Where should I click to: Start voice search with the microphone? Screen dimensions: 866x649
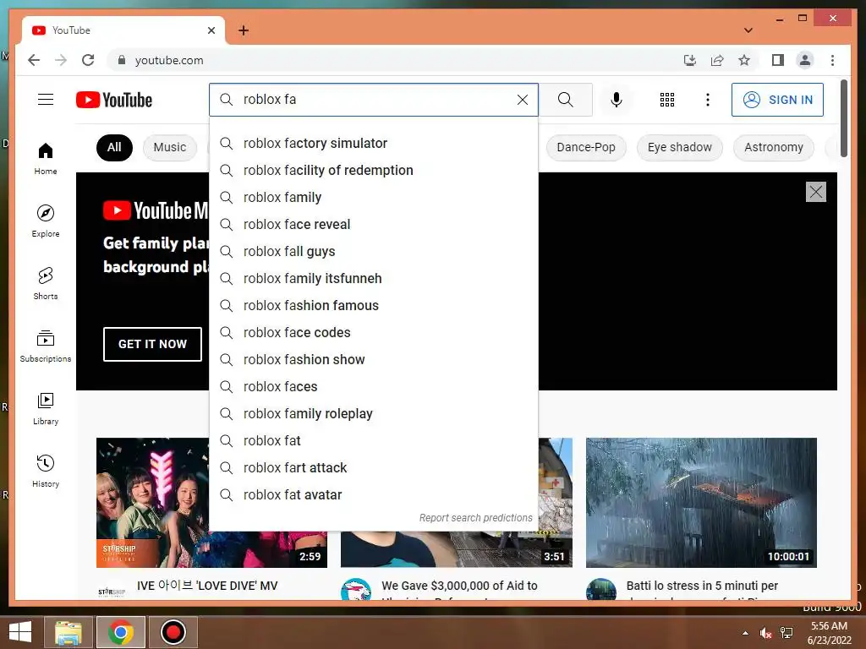tap(617, 100)
